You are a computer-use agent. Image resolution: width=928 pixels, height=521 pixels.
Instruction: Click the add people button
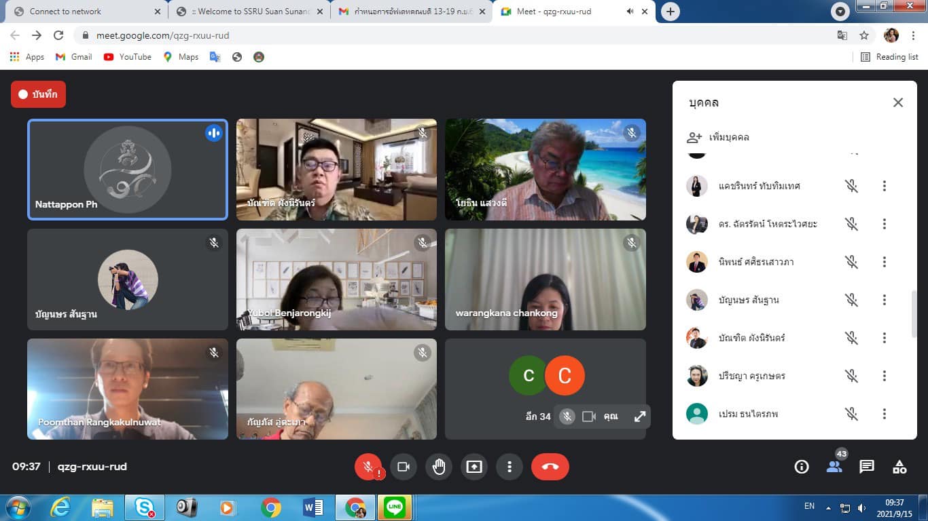pyautogui.click(x=719, y=137)
